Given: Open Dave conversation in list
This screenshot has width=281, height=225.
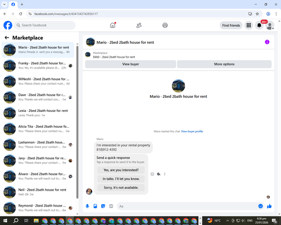Looking at the screenshot, I should pyautogui.click(x=38, y=97).
